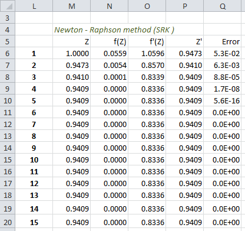Select error cell in row 11
The width and height of the screenshot is (245, 231).
pos(223,112)
